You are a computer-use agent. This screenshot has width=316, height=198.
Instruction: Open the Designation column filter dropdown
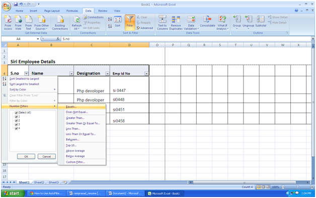click(x=107, y=74)
